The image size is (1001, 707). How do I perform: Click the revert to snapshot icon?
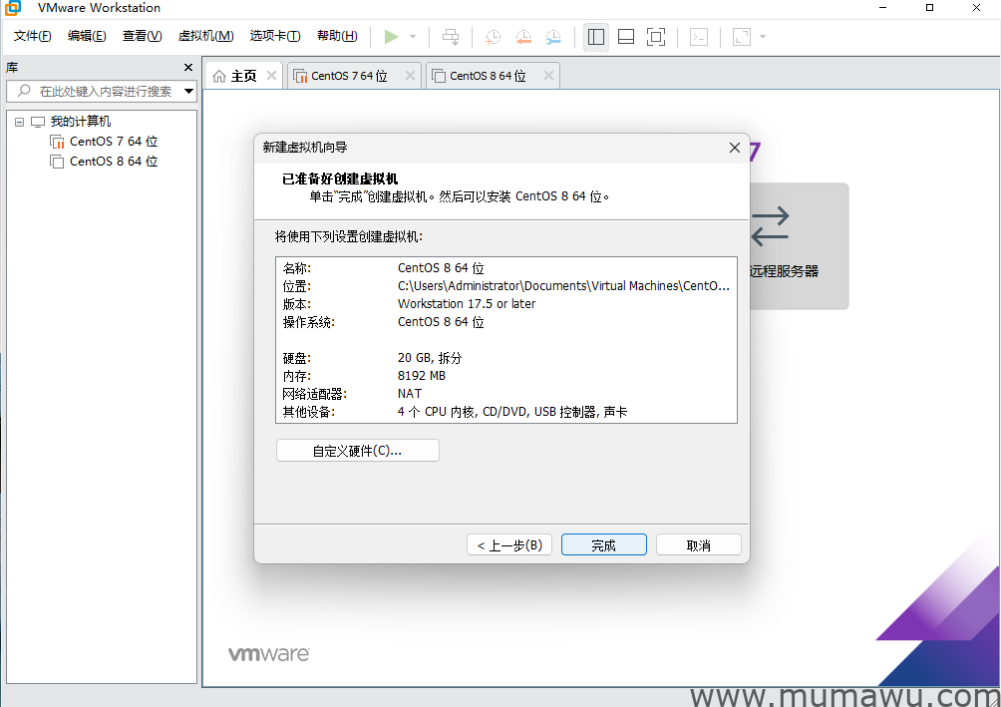pyautogui.click(x=523, y=37)
